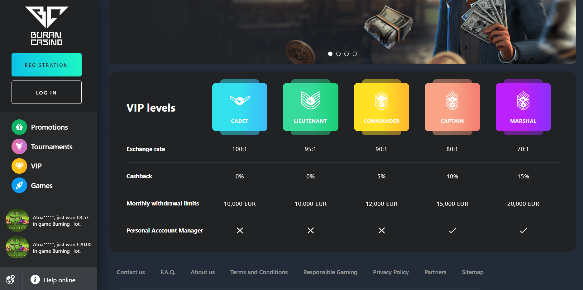Open Promotions via the green gift icon
The height and width of the screenshot is (290, 583).
click(x=19, y=127)
